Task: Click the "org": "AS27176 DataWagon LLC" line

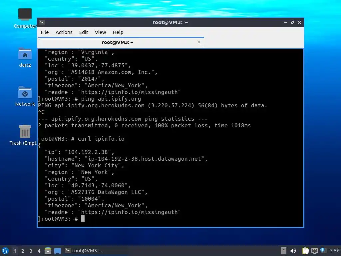Action: [x=96, y=192]
